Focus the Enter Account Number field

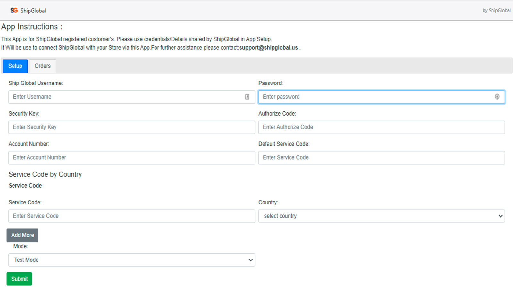click(x=131, y=158)
